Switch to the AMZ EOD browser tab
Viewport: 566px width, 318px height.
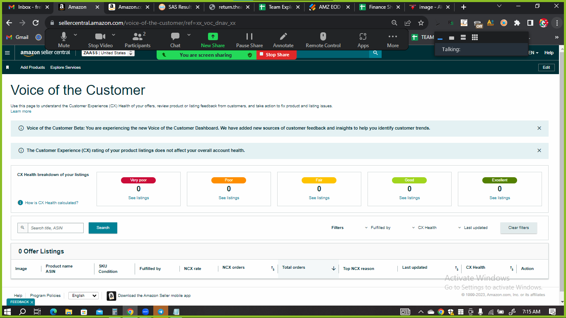[330, 7]
